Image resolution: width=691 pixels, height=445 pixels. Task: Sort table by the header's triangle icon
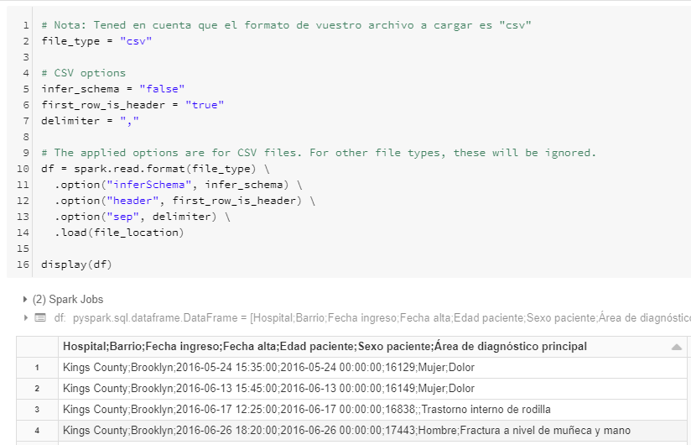click(677, 347)
